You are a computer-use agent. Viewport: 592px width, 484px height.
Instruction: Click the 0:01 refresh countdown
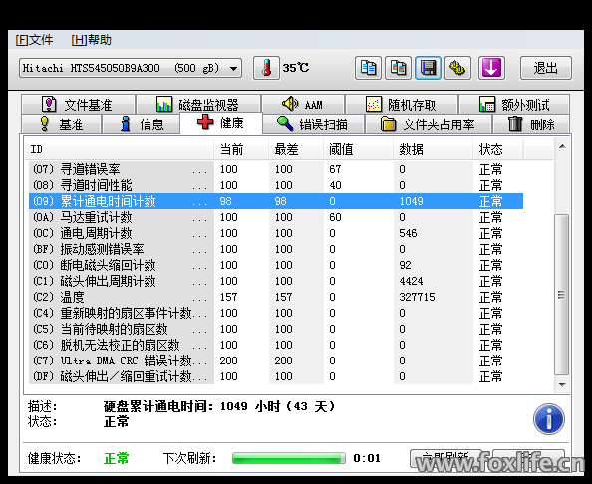point(367,458)
